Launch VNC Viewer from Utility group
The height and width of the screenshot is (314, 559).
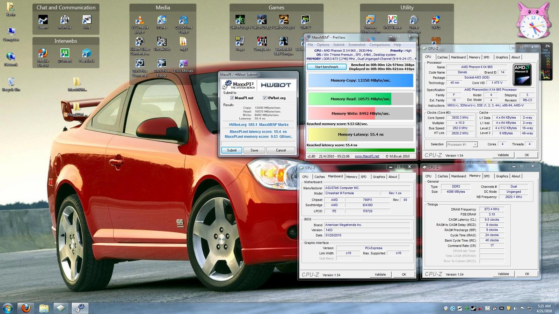pyautogui.click(x=392, y=22)
